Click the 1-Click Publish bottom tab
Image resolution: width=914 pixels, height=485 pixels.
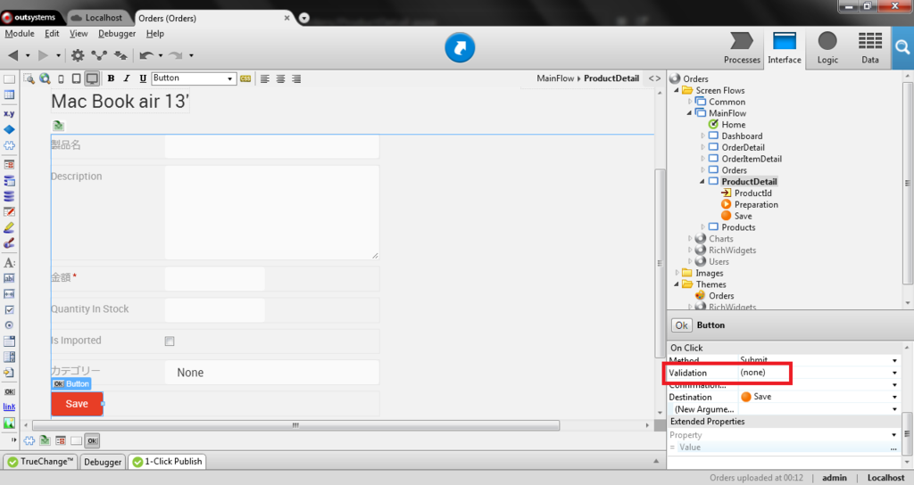(x=167, y=462)
